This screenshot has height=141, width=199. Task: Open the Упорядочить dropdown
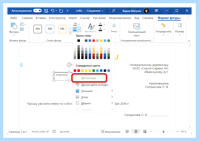tap(163, 29)
